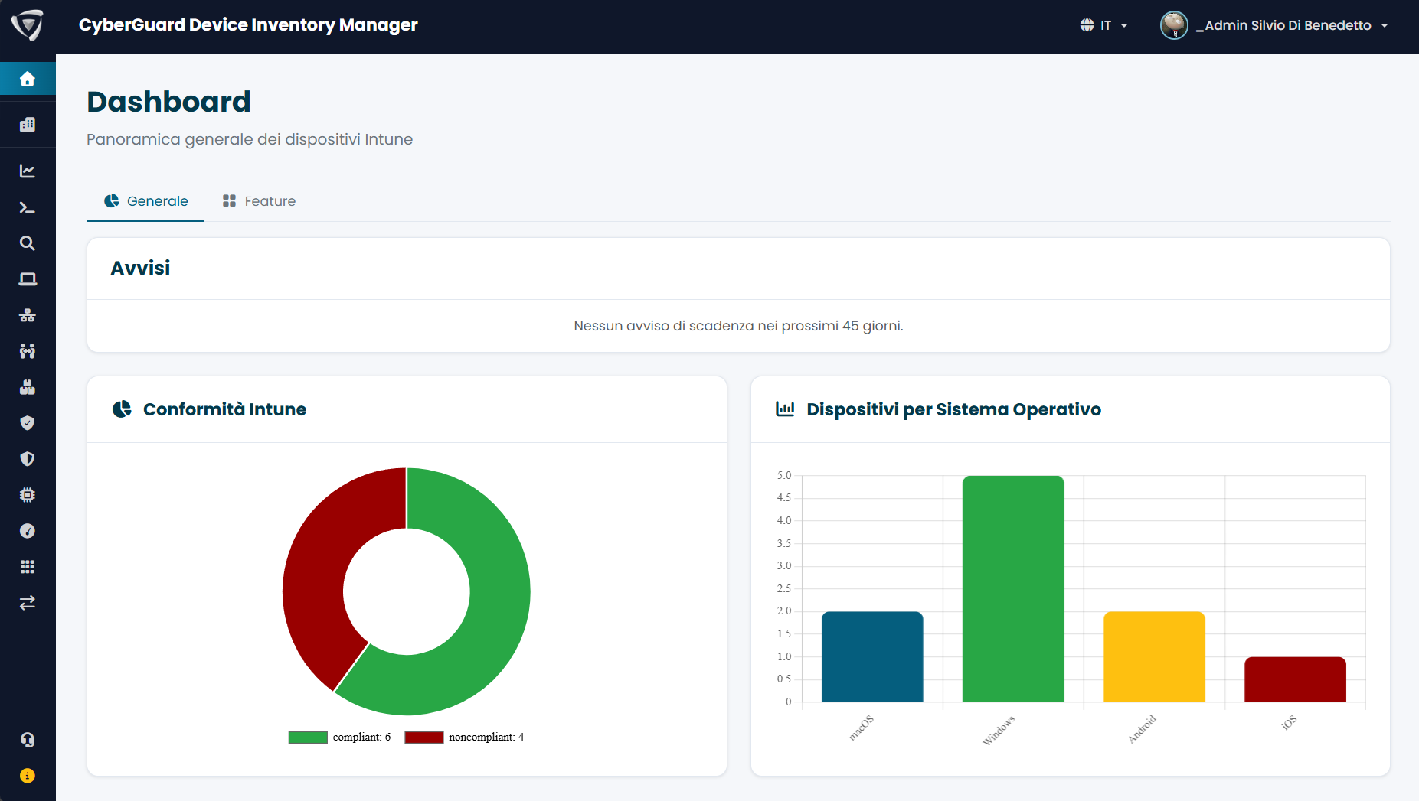
Task: Switch to the Generale tab
Action: click(145, 201)
